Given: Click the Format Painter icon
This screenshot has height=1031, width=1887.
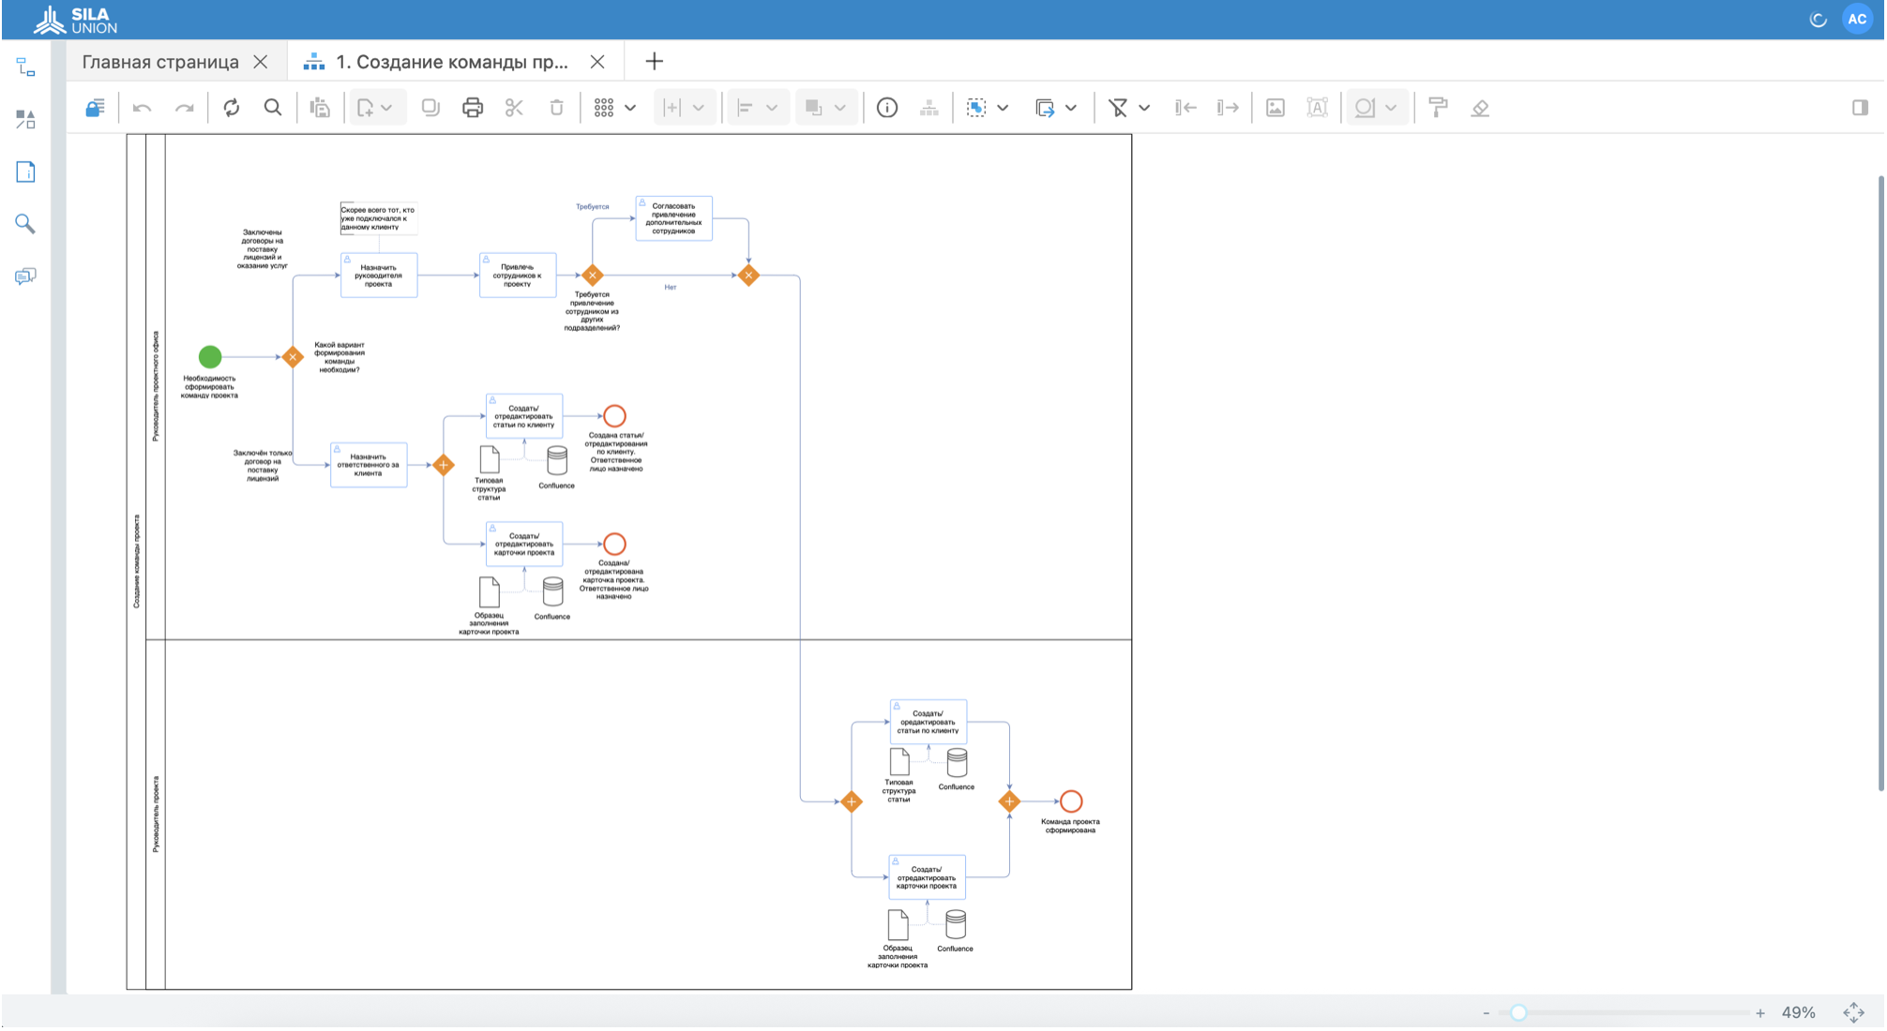Looking at the screenshot, I should point(1438,107).
